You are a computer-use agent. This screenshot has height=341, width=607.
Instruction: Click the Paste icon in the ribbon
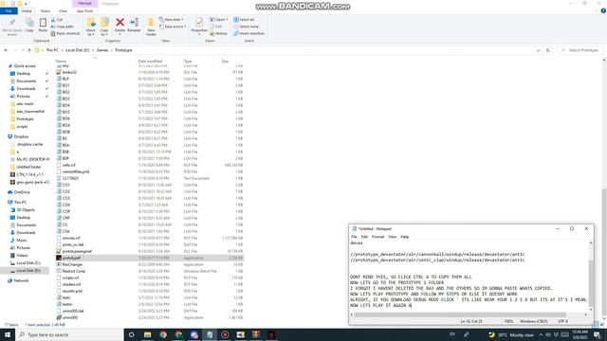point(43,26)
